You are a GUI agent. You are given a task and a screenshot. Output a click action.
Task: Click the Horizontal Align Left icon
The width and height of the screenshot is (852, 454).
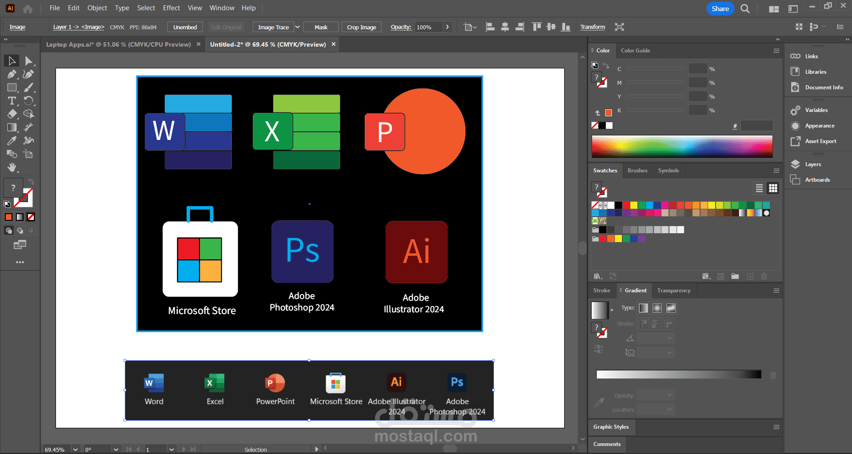click(x=490, y=27)
